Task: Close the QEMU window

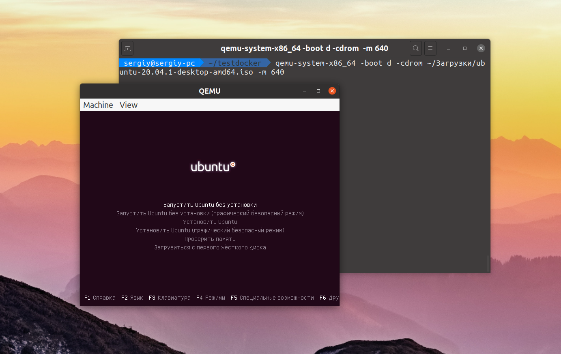Action: (x=332, y=91)
